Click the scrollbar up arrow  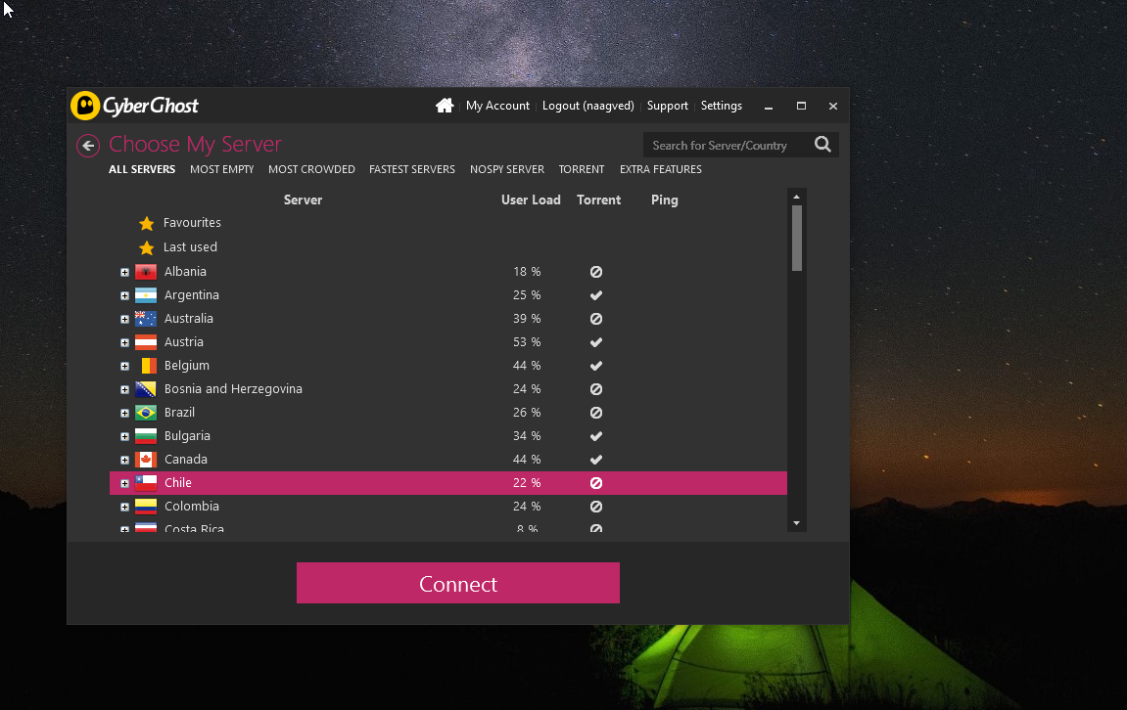[796, 197]
